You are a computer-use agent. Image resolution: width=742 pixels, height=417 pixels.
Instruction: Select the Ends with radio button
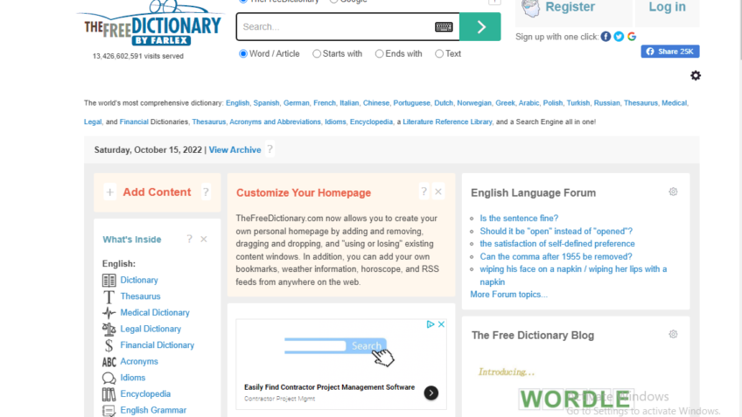(x=379, y=54)
